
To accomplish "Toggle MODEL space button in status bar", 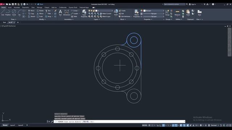I will [145, 125].
